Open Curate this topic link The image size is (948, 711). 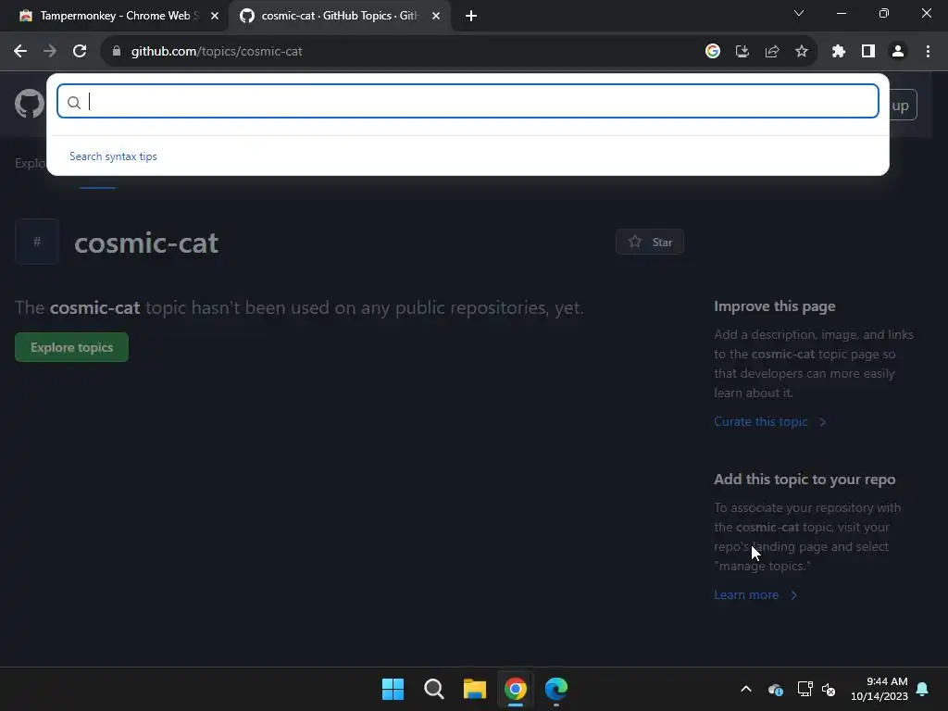[x=761, y=421]
